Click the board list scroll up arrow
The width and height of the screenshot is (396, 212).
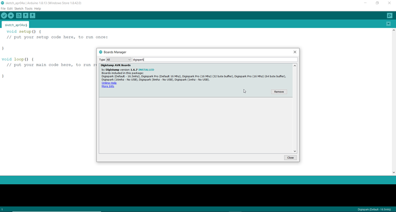coord(295,66)
